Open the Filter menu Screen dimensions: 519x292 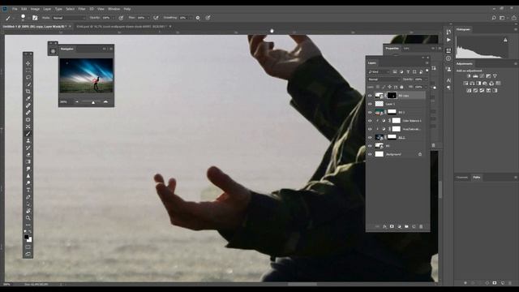(82, 9)
